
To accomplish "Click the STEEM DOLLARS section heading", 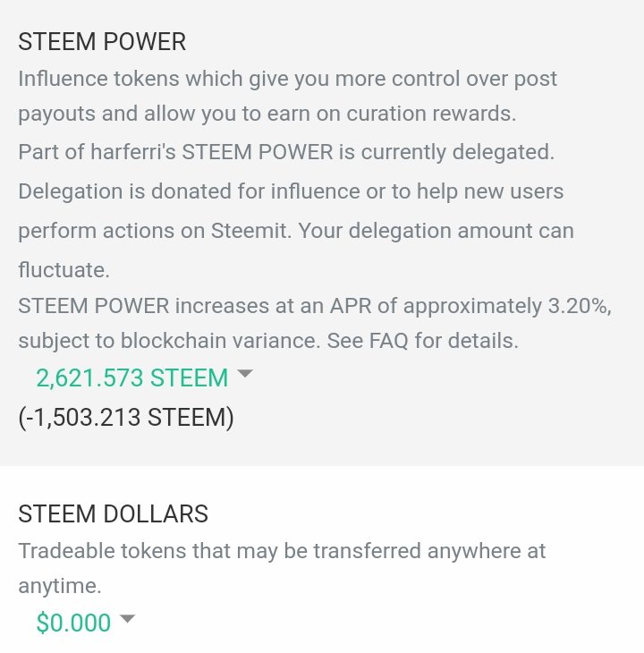I will click(114, 514).
